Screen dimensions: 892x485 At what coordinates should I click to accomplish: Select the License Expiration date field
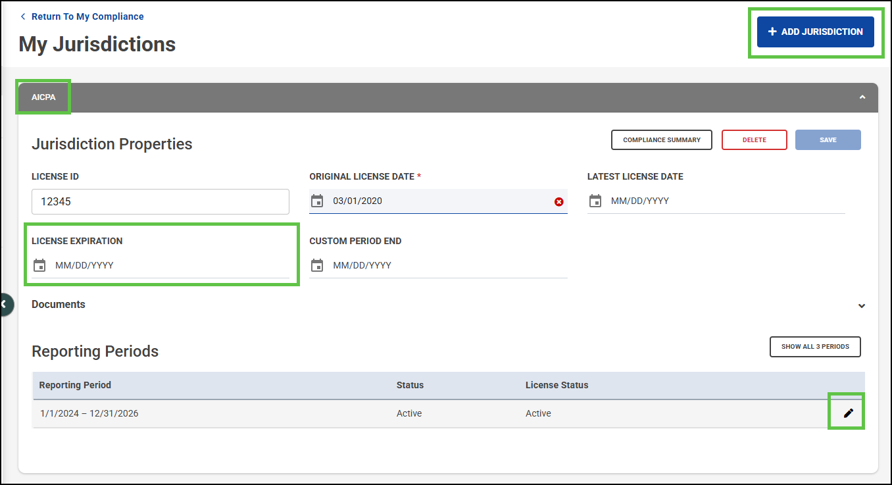coord(170,266)
